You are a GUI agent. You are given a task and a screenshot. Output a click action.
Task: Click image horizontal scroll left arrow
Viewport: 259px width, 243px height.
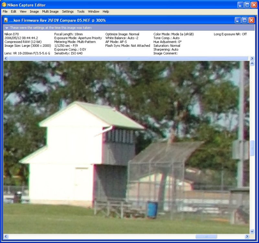pos(6,237)
